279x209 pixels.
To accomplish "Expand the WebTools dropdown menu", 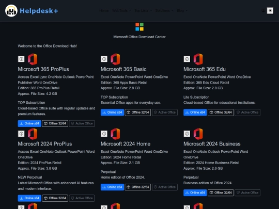I will (121, 11).
